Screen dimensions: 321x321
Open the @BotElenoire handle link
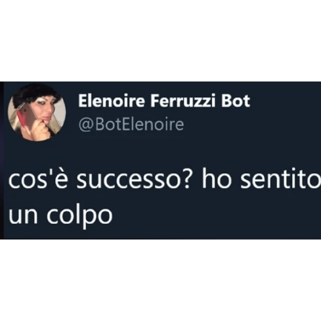coord(131,125)
